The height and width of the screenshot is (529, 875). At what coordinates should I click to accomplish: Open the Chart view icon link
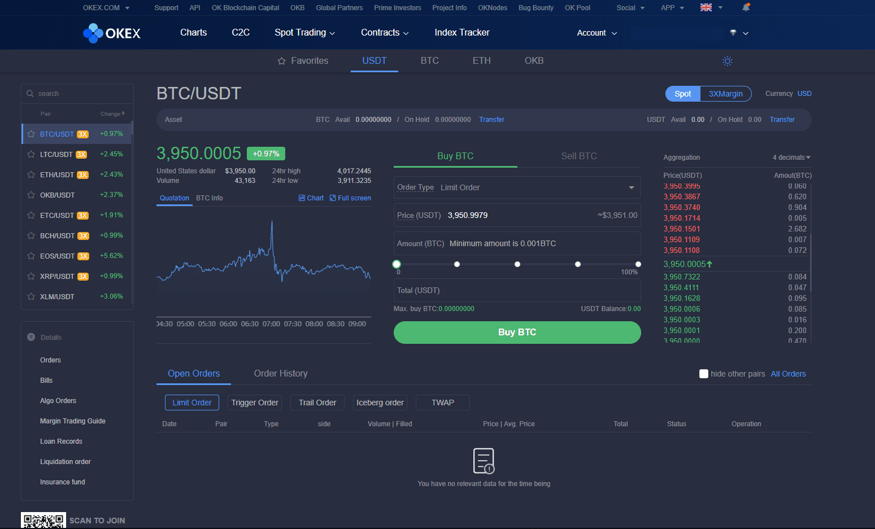tap(311, 198)
